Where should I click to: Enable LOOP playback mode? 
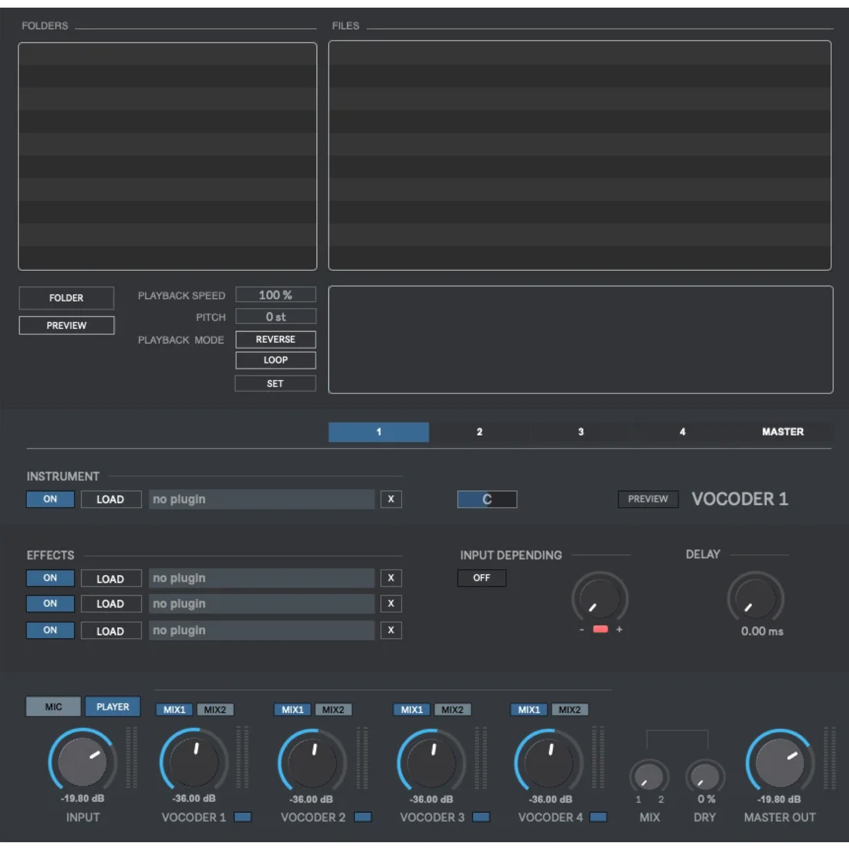(276, 360)
